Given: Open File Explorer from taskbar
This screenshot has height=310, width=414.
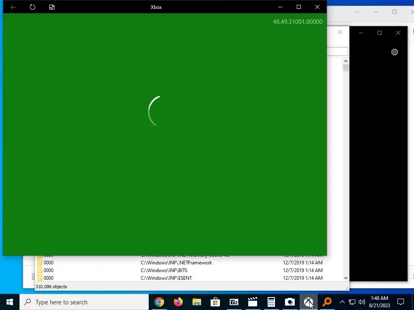Looking at the screenshot, I should [x=197, y=302].
